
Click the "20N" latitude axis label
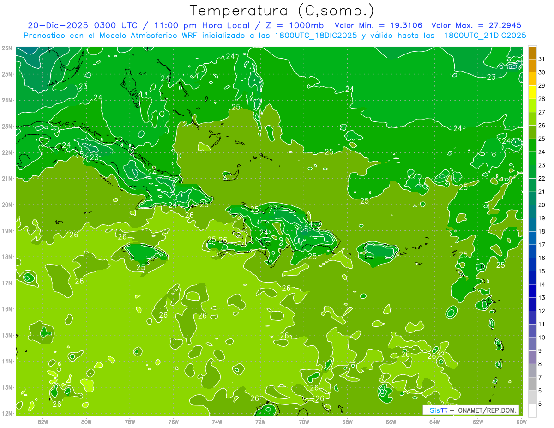[7, 205]
